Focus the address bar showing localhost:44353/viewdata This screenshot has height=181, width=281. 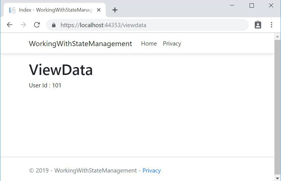point(147,25)
